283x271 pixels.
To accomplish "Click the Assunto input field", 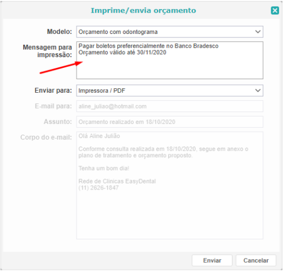I will [170, 122].
